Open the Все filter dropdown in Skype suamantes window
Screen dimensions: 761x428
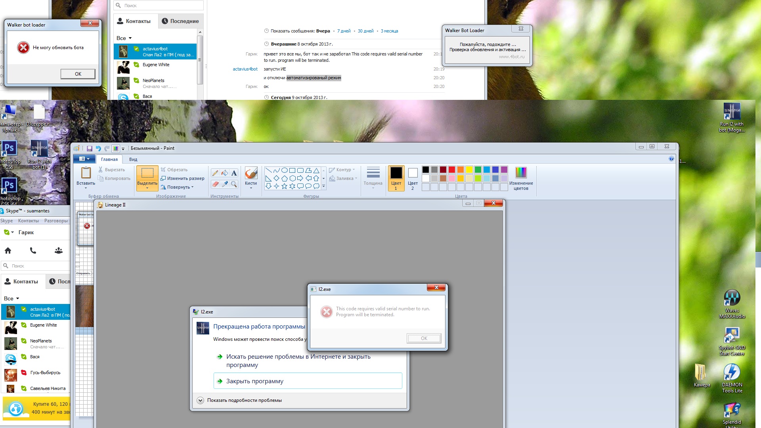pos(11,298)
